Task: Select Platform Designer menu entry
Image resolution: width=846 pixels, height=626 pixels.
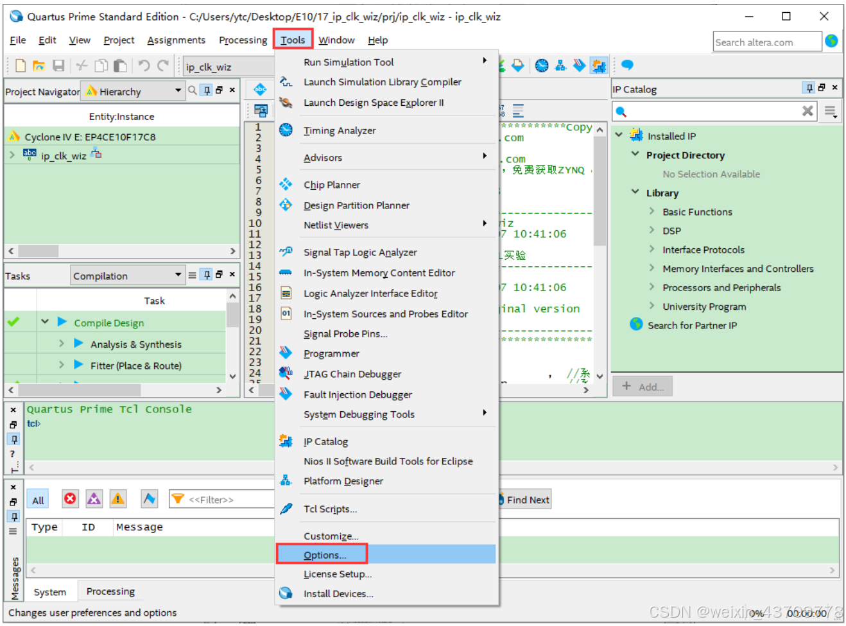Action: pos(387,480)
